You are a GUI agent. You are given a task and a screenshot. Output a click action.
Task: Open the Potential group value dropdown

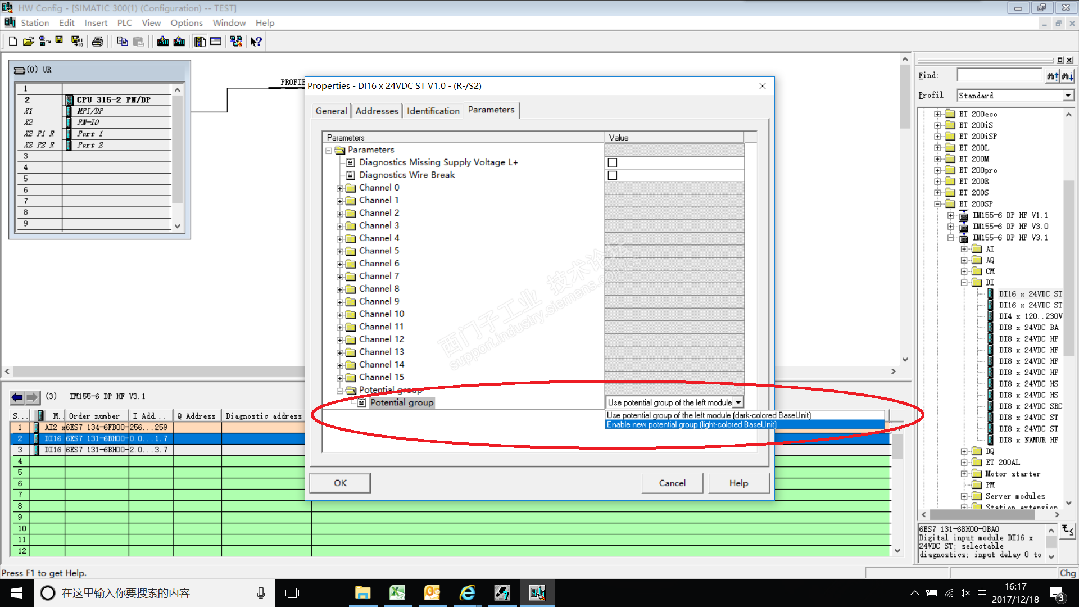738,402
